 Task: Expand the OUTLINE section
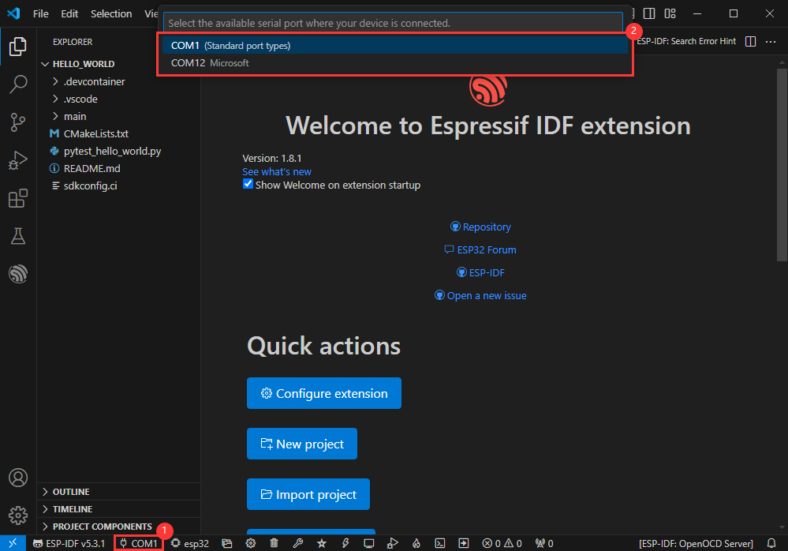point(71,492)
